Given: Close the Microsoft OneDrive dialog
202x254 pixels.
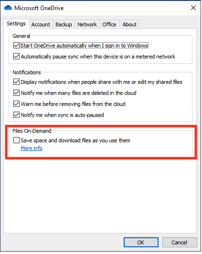Looking at the screenshot, I should point(193,8).
